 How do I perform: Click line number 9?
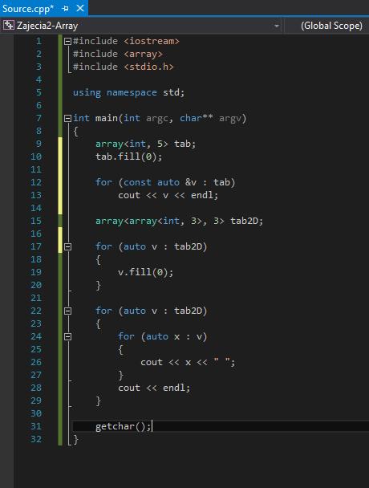pos(39,144)
